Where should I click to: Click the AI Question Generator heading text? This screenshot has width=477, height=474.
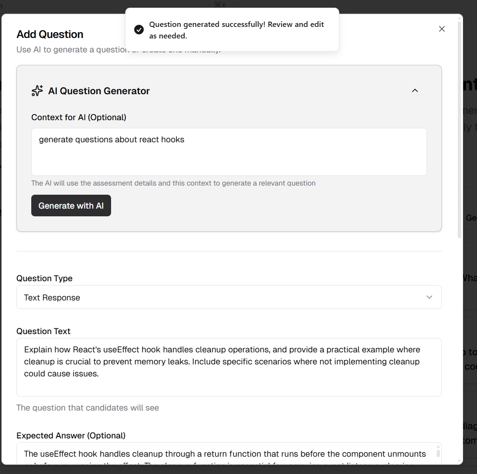[x=99, y=91]
